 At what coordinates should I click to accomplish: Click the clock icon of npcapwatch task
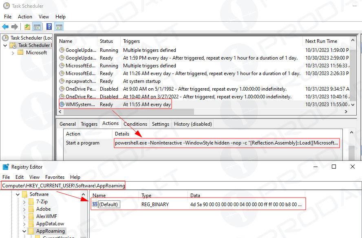pos(62,81)
